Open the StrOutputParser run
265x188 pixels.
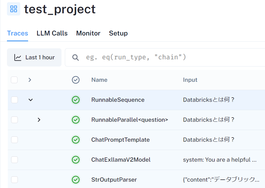pos(114,180)
